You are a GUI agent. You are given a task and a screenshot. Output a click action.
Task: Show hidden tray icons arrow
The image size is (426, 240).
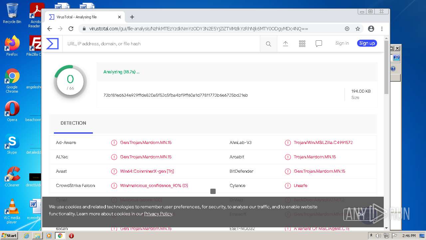point(371,236)
